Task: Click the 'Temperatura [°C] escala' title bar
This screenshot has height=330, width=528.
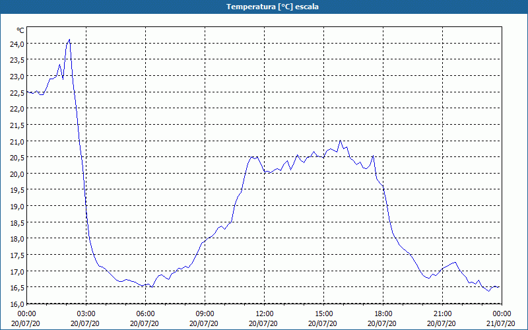Action: tap(264, 7)
